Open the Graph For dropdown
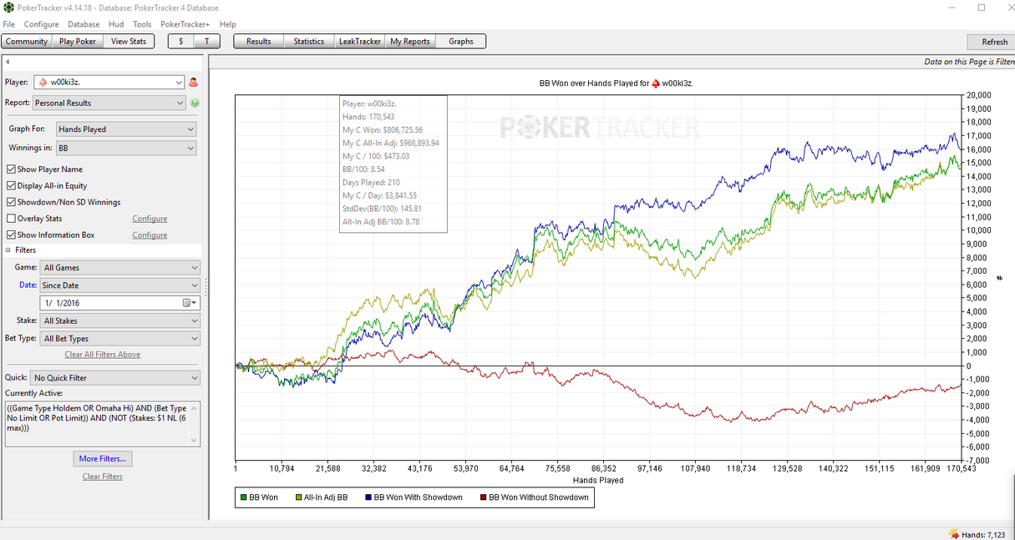Viewport: 1015px width, 540px height. pyautogui.click(x=126, y=129)
